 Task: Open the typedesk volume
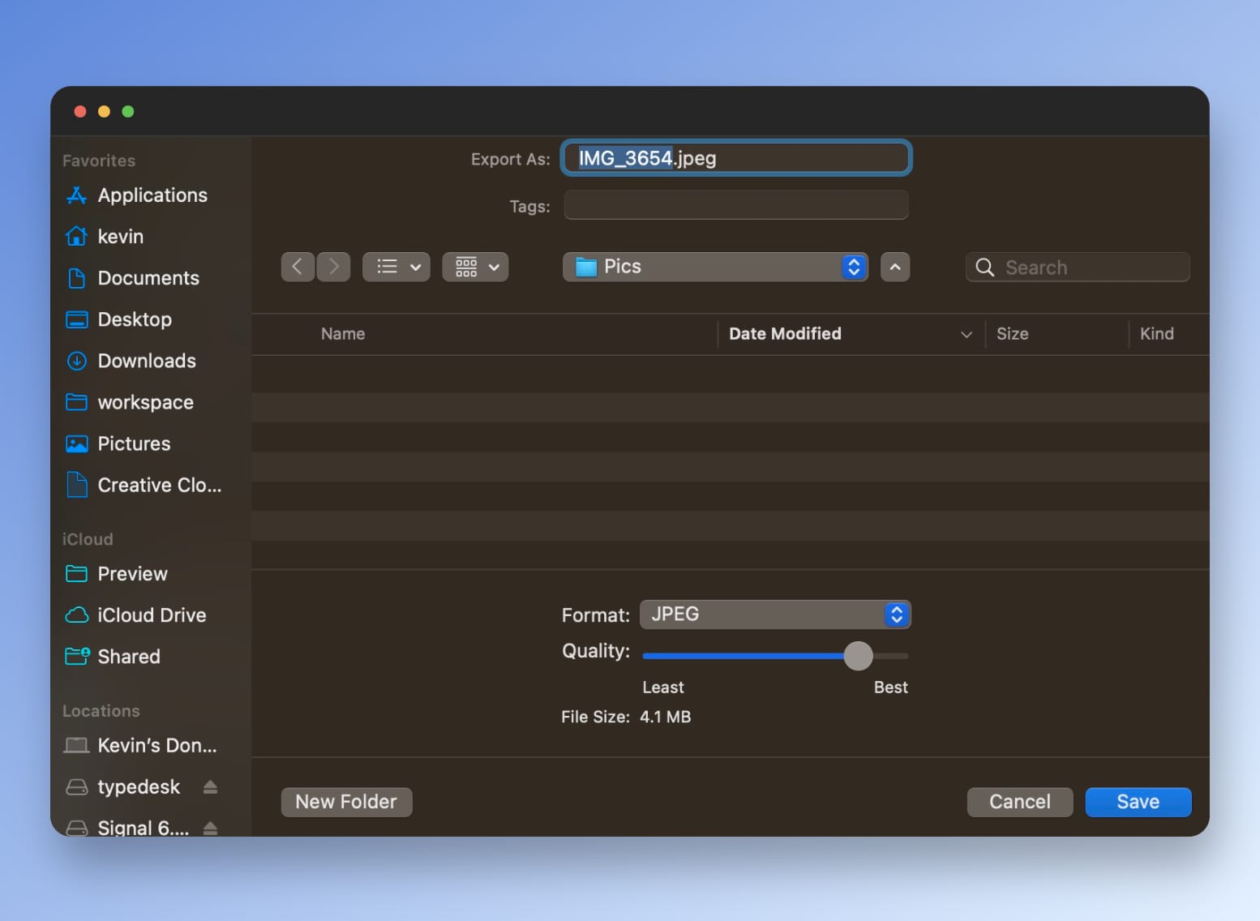click(122, 786)
